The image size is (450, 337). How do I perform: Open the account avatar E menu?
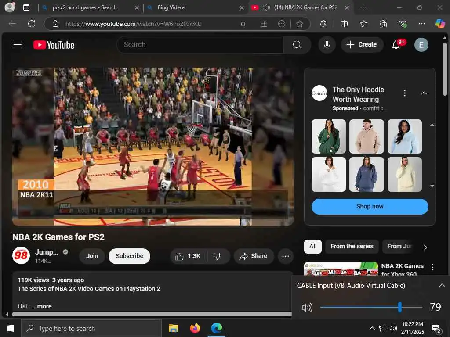coord(421,45)
